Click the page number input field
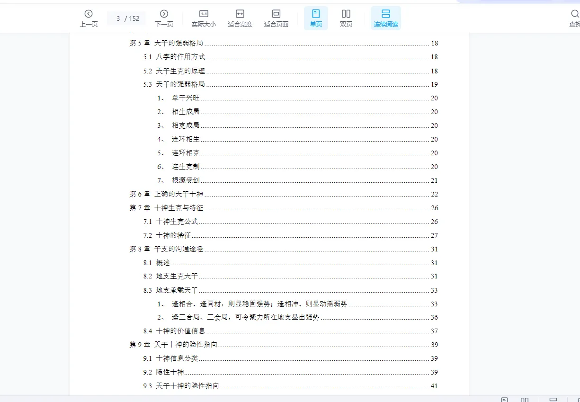580x402 pixels. (118, 18)
